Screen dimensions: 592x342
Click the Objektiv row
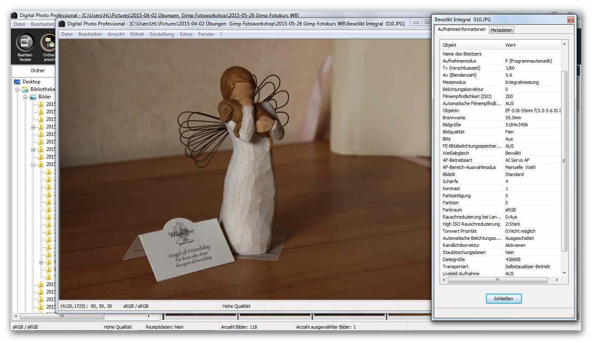[x=501, y=111]
